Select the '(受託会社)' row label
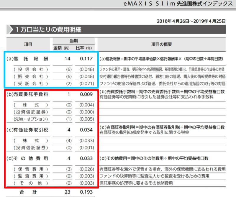Viewport: 236px width, 197px height. tap(31, 83)
